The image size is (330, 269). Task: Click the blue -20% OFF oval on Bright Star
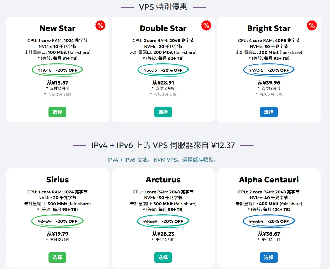click(269, 70)
